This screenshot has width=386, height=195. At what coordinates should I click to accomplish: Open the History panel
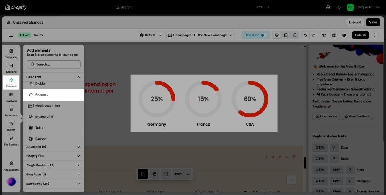(x=11, y=126)
